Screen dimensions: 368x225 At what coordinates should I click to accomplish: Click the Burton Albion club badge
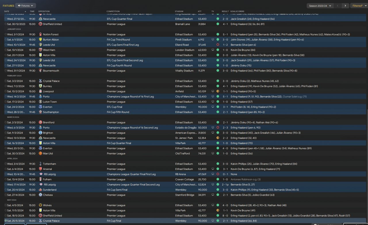[40, 40]
